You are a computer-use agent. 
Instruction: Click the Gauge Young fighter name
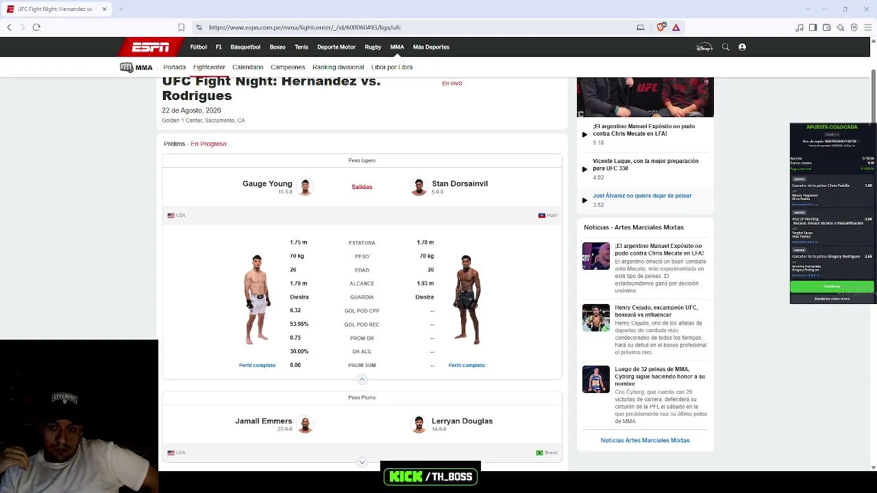(267, 184)
